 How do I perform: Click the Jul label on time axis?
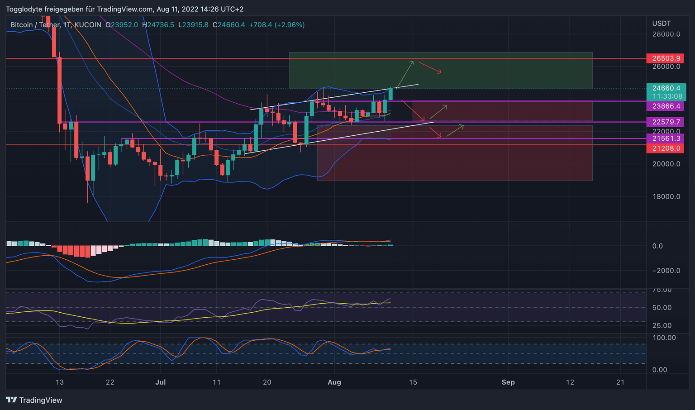click(160, 382)
